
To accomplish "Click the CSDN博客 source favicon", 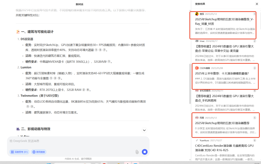I will click(197, 68).
